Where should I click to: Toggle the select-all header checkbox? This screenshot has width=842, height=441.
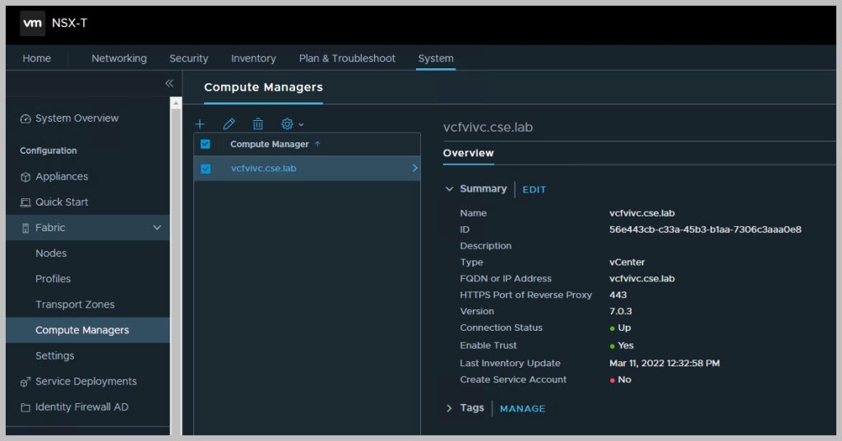click(x=206, y=144)
